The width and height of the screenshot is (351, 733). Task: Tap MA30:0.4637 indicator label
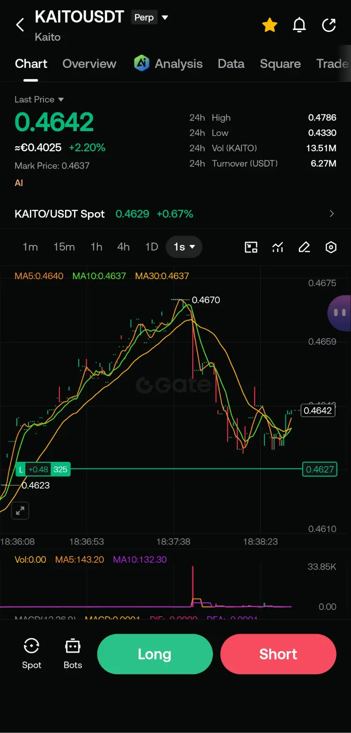[x=162, y=276]
